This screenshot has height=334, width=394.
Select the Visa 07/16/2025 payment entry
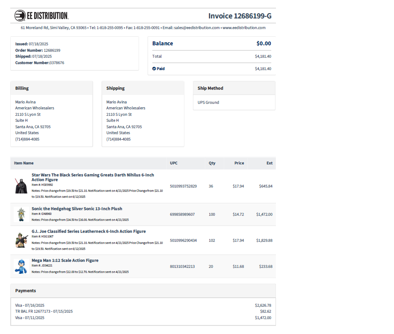coord(30,305)
